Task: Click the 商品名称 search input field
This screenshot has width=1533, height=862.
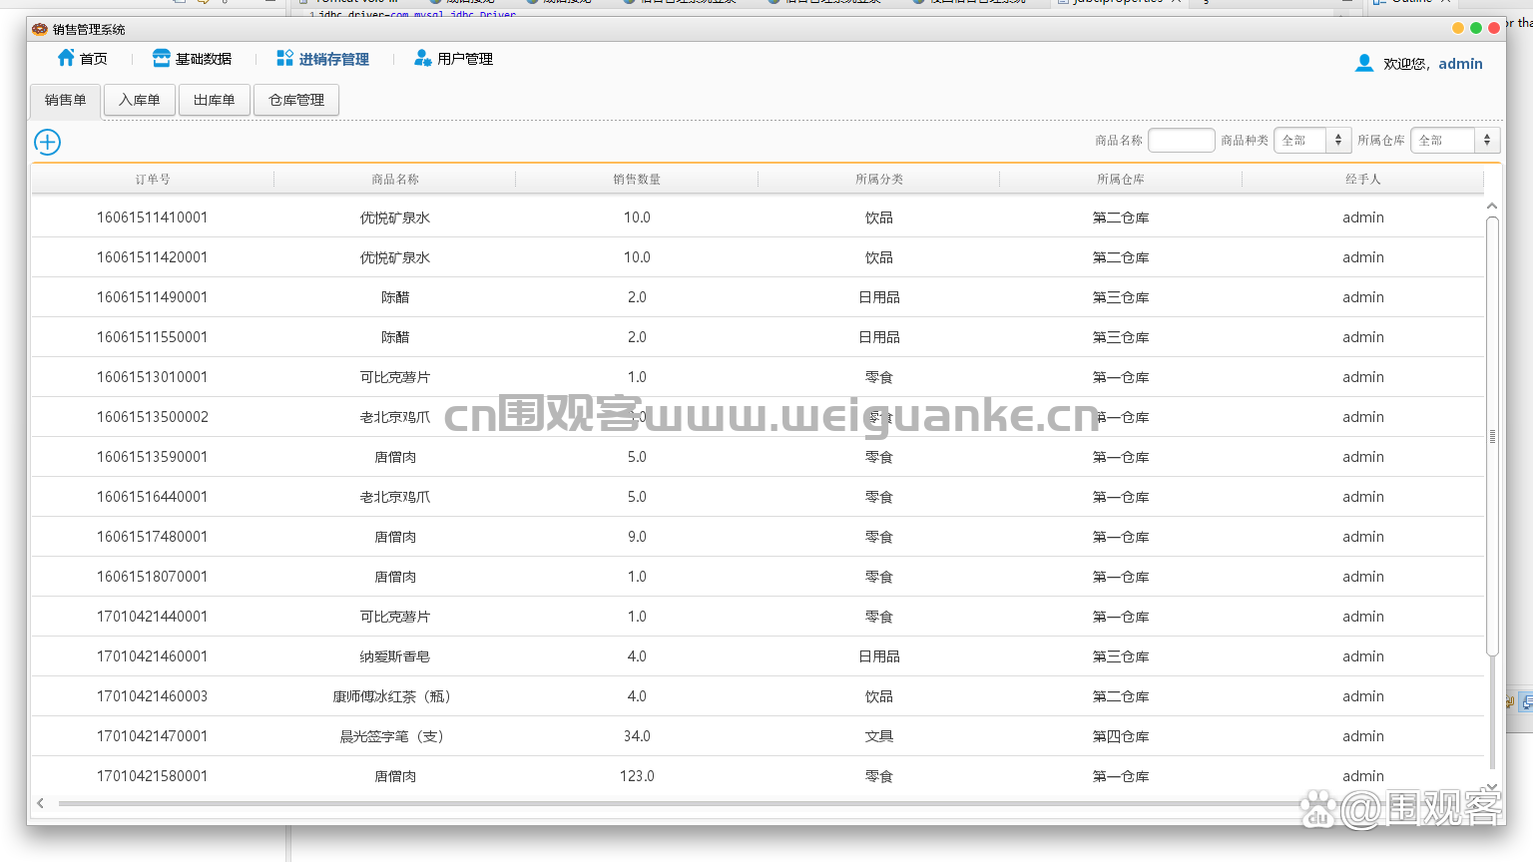Action: coord(1182,141)
